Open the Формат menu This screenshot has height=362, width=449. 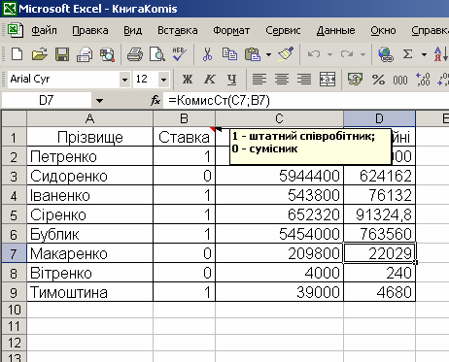click(231, 30)
